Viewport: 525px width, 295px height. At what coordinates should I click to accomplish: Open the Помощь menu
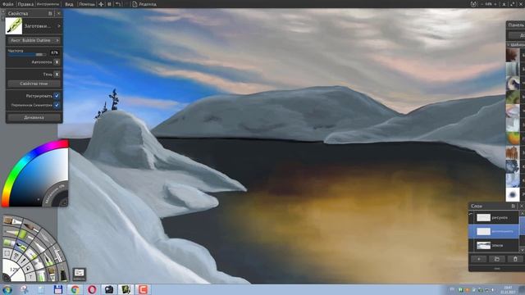[x=87, y=4]
